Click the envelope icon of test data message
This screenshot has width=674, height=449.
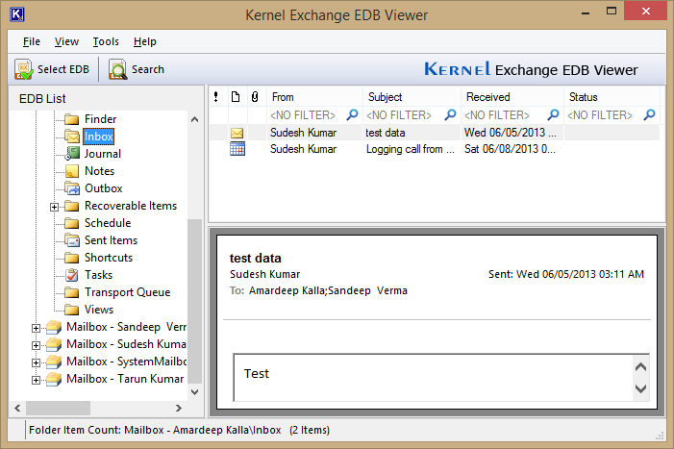[x=237, y=133]
